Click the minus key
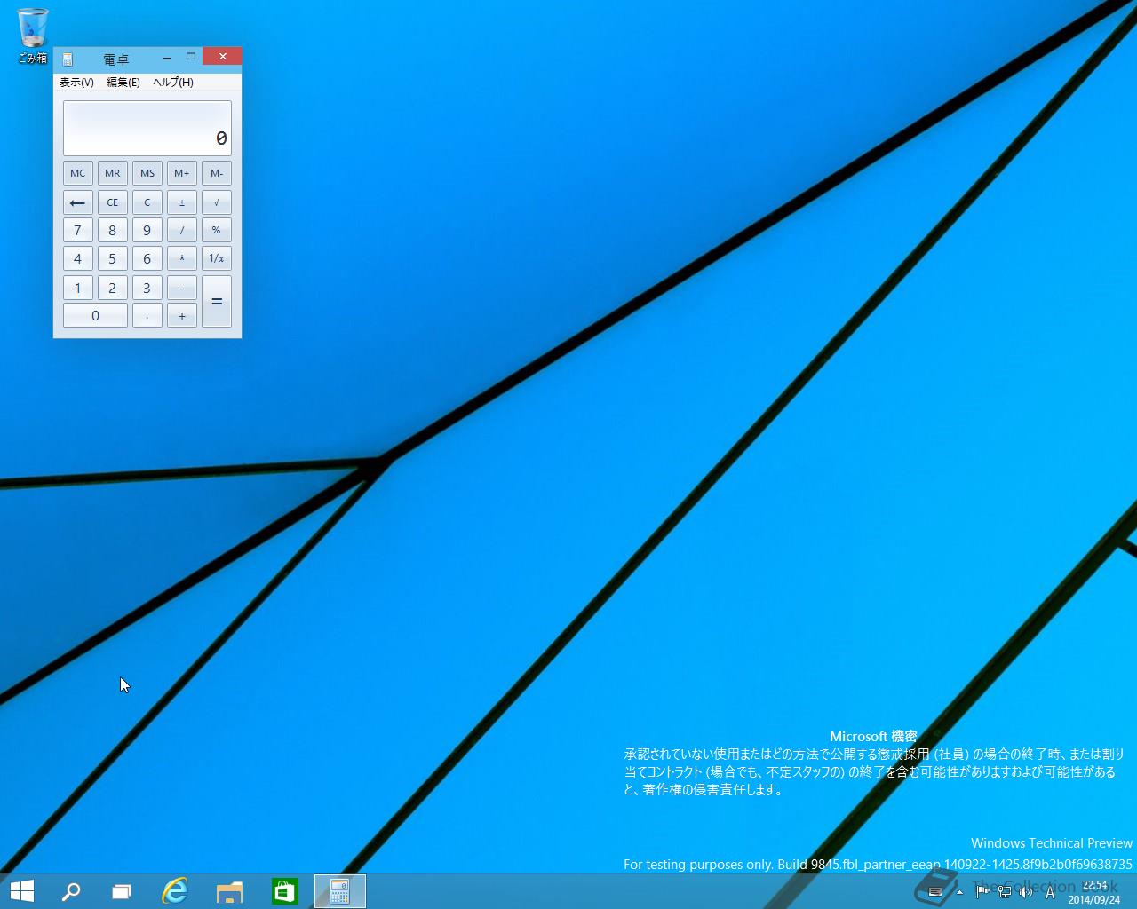 (182, 288)
